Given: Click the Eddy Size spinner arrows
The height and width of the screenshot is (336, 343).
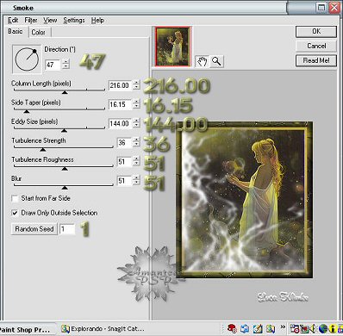Looking at the screenshot, I should click(136, 123).
